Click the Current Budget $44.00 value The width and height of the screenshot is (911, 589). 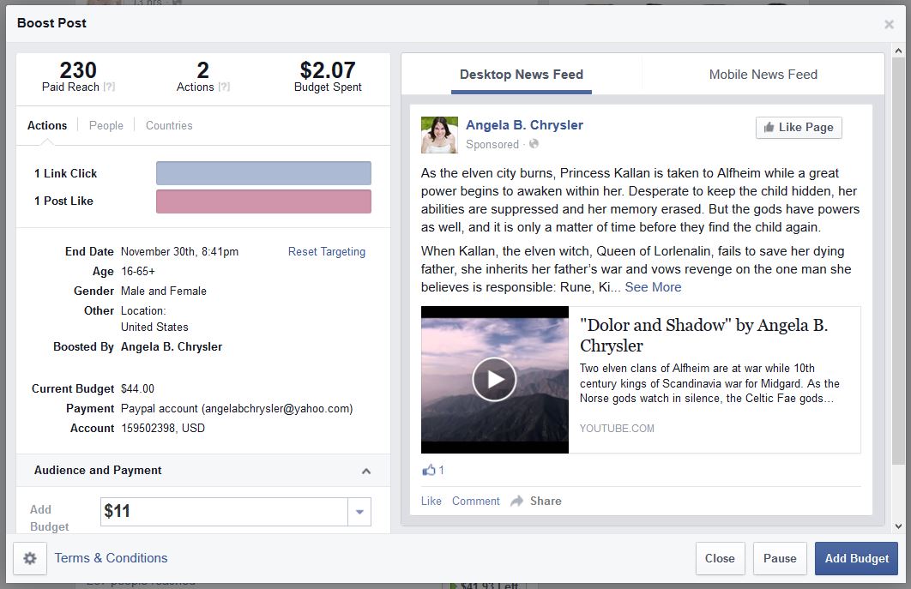138,388
